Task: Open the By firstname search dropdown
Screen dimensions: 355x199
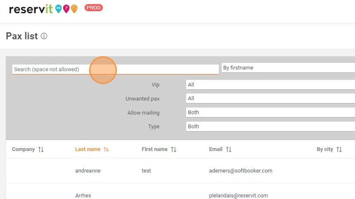Action: coord(288,67)
